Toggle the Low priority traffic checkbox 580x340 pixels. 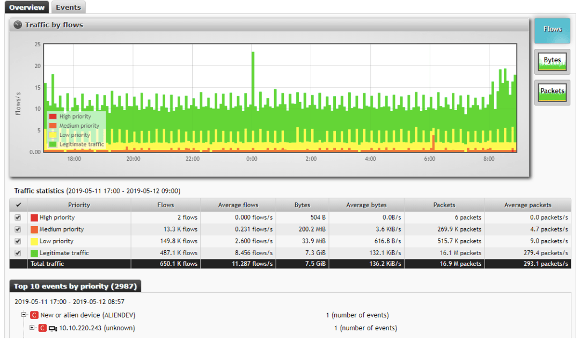click(x=18, y=241)
